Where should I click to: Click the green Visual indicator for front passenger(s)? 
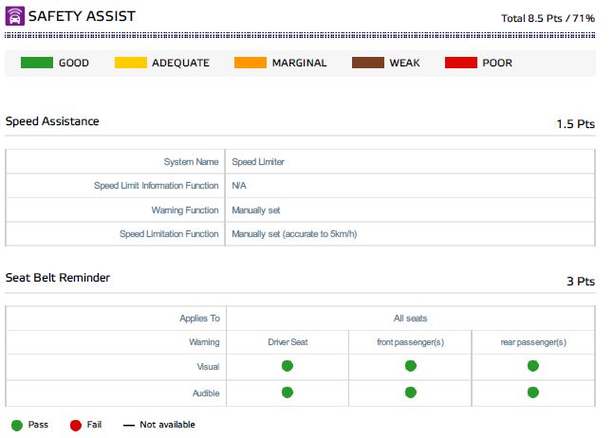click(x=410, y=366)
